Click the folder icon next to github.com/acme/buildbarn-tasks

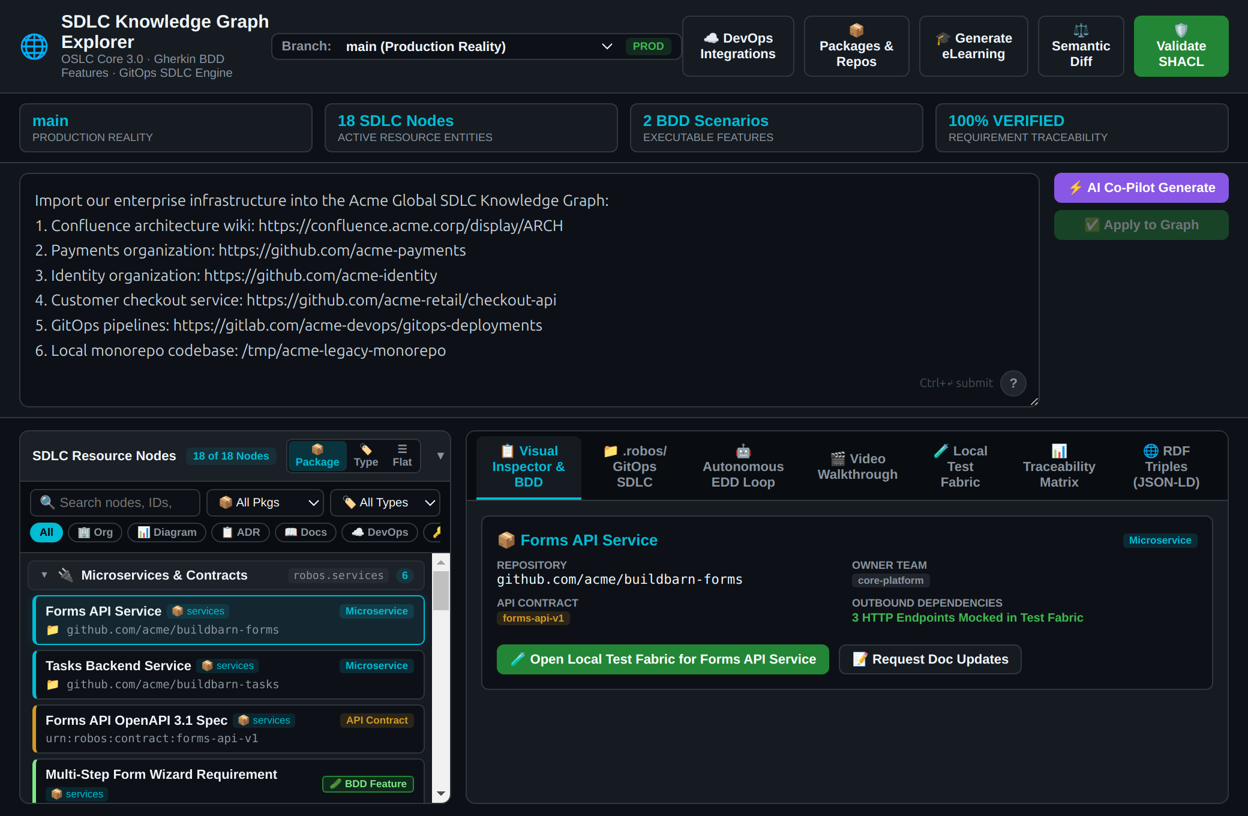coord(53,685)
